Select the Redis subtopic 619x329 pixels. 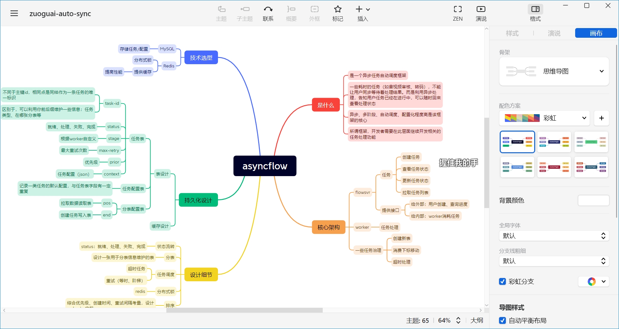point(169,66)
